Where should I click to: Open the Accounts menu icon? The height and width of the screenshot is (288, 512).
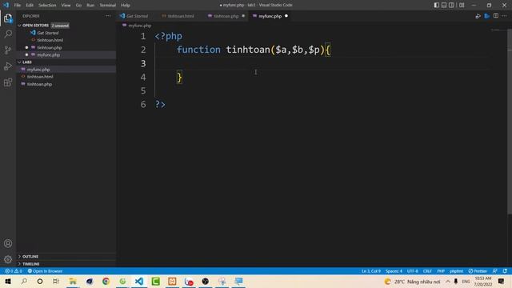click(x=8, y=243)
